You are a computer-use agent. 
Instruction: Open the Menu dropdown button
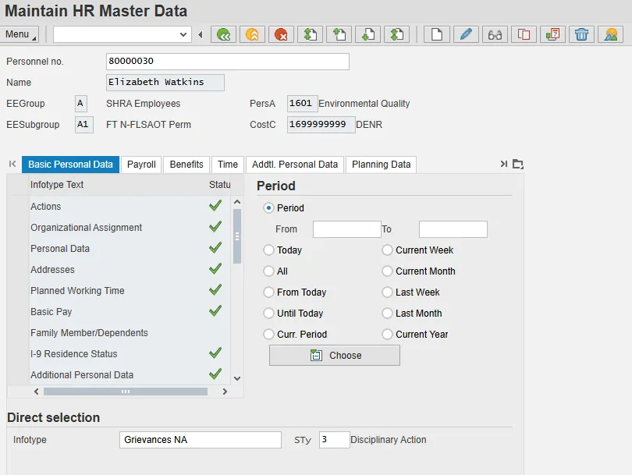(21, 34)
